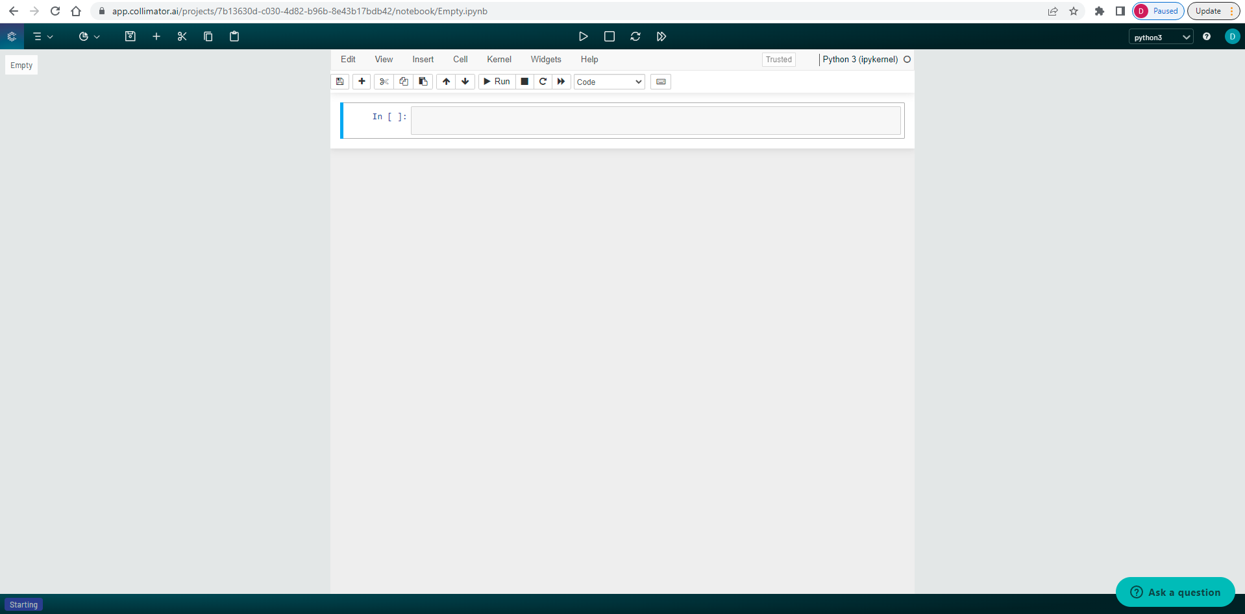Expand the pie chart icon chevron menu

(x=97, y=36)
